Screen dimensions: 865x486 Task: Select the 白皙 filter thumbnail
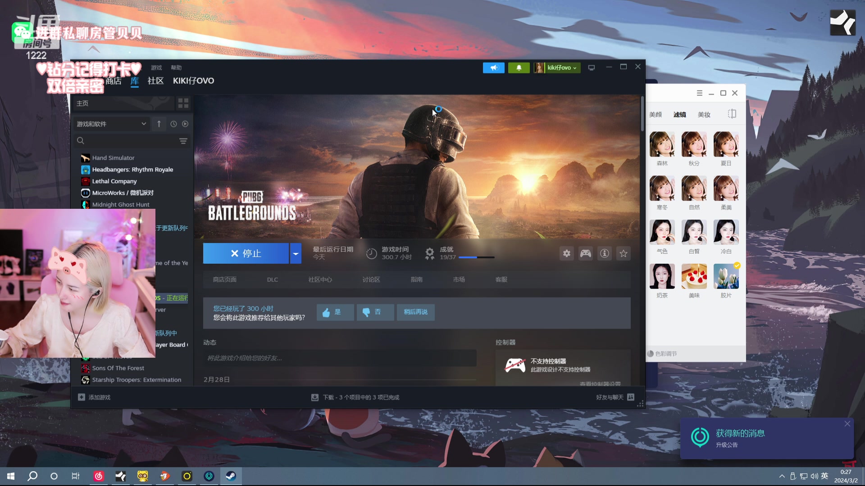point(694,232)
